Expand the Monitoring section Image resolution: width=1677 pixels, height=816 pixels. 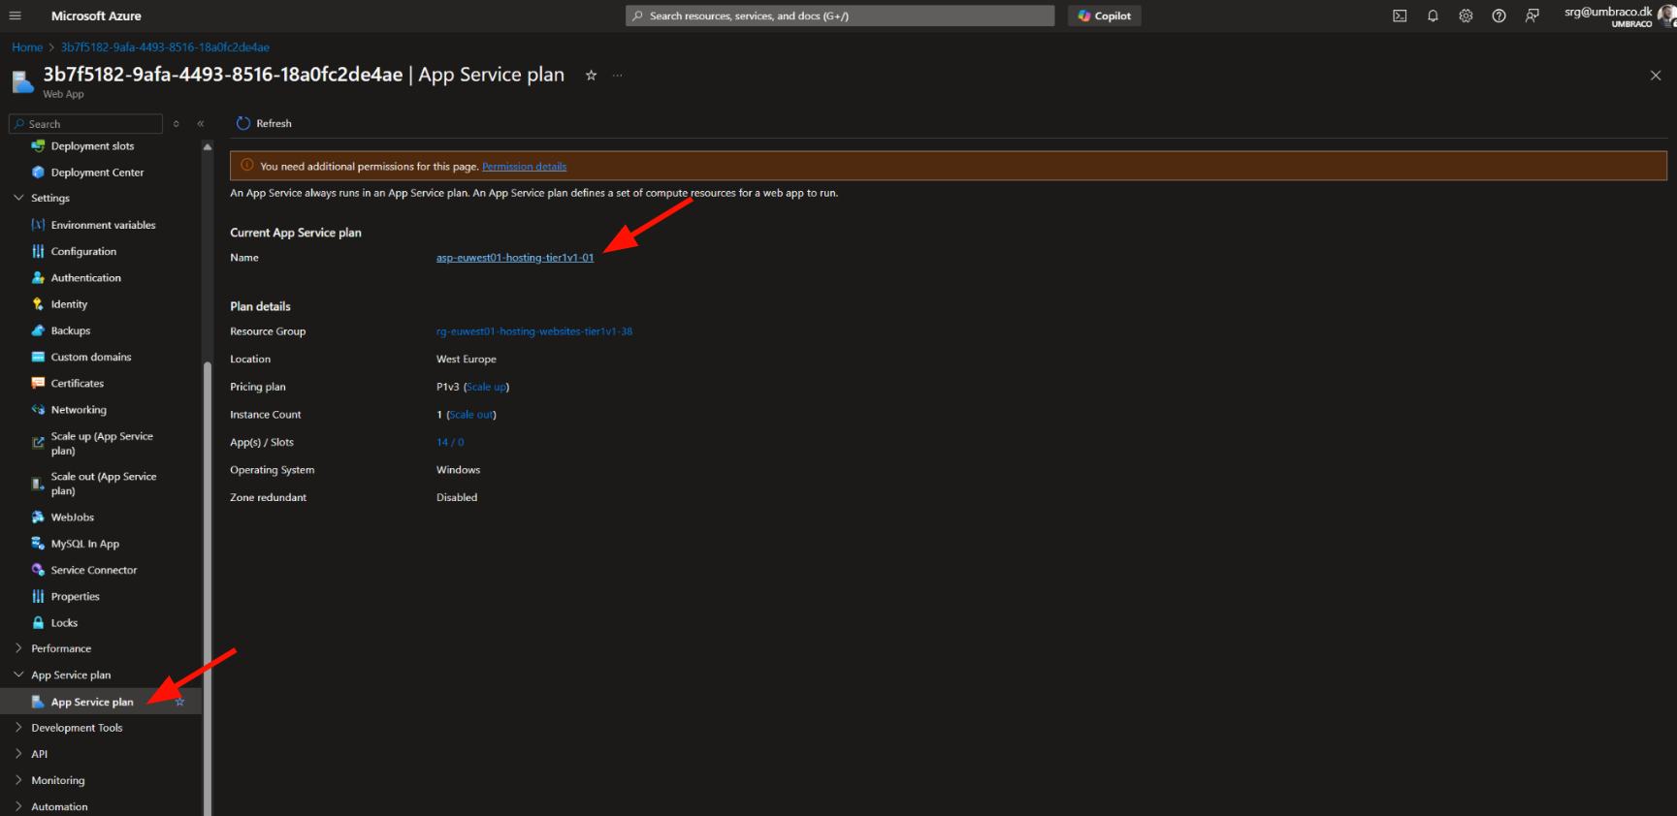(x=18, y=780)
